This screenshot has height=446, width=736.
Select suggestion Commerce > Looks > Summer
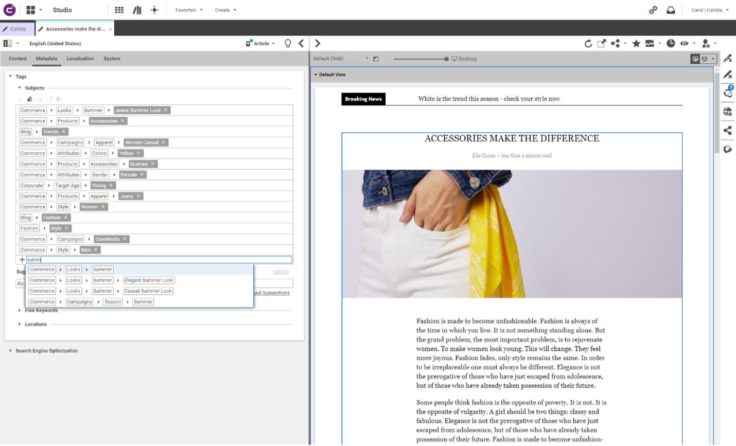click(139, 270)
